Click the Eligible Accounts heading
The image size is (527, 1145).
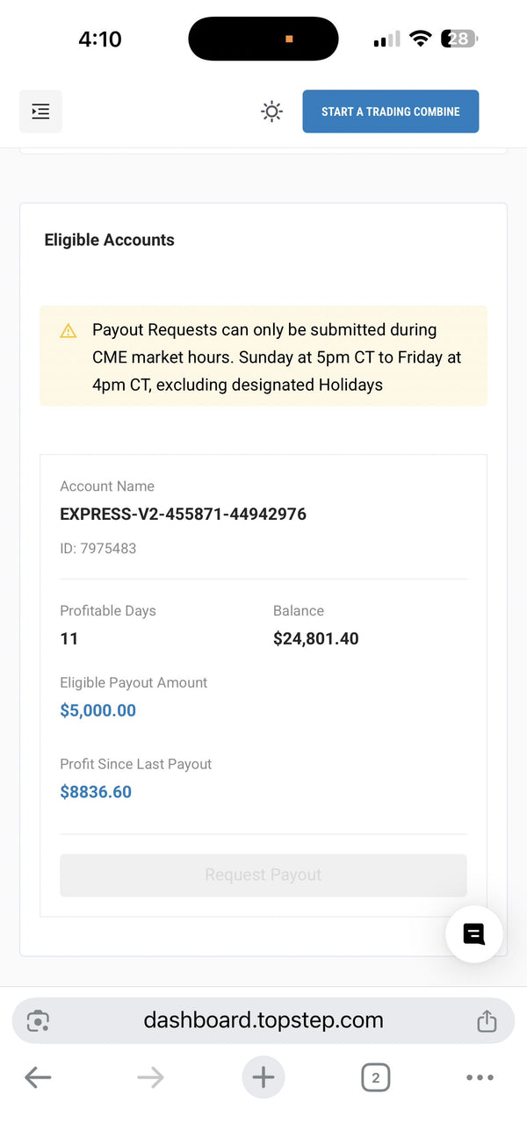point(109,240)
